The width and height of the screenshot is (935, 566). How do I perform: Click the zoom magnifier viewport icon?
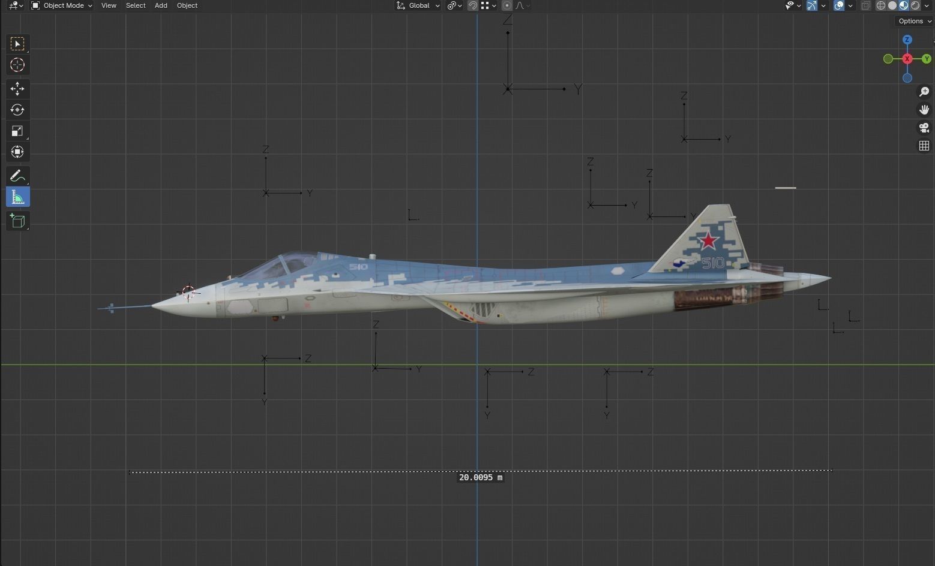point(924,92)
